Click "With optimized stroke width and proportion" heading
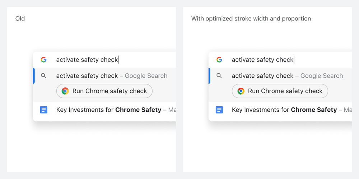Viewport: 359px width, 179px height. click(251, 18)
